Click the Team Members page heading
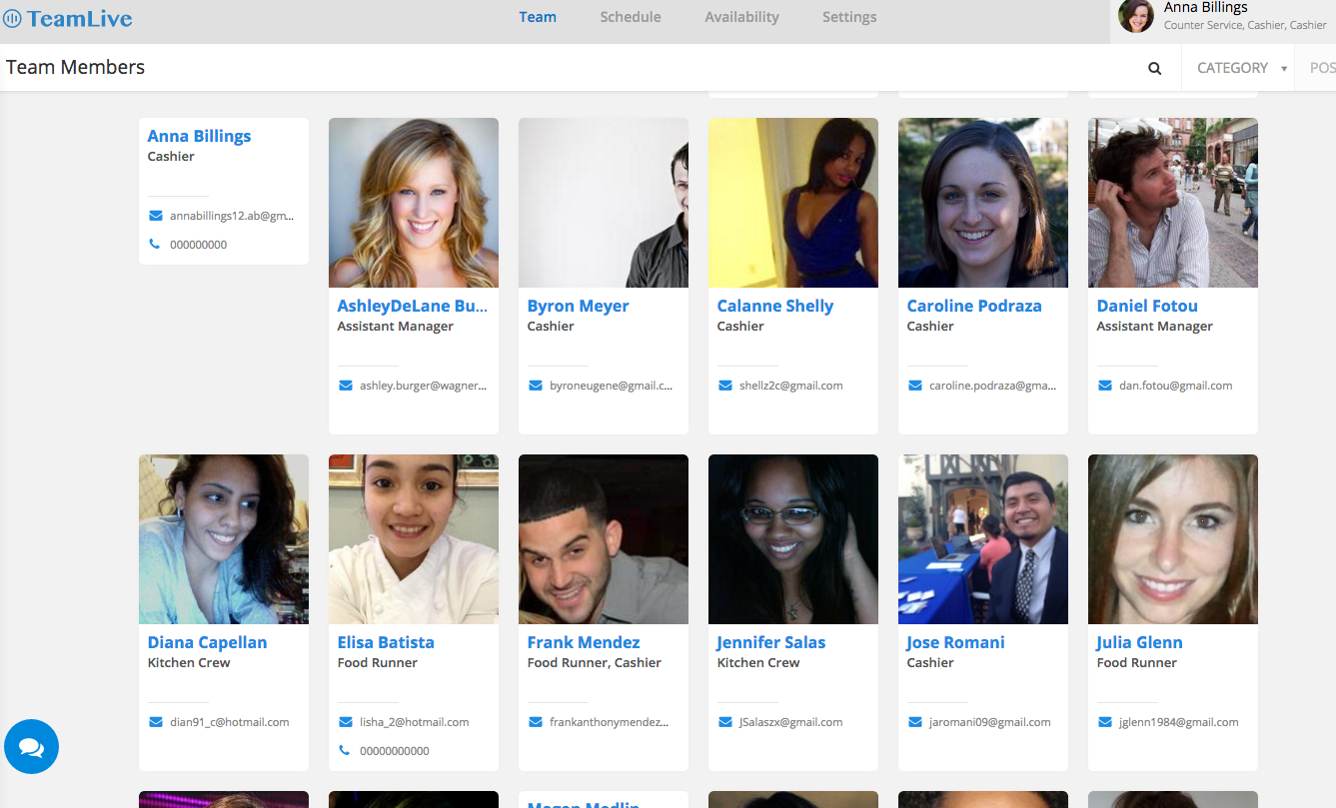Viewport: 1336px width, 808px height. [x=75, y=67]
